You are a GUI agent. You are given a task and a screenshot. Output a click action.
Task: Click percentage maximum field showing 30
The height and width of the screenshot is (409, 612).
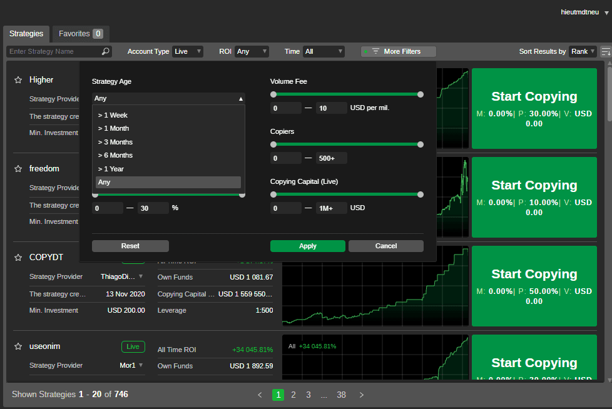[x=153, y=208]
